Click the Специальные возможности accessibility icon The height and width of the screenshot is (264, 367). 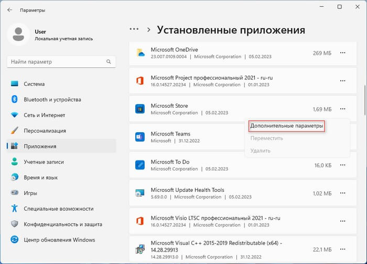coord(15,208)
